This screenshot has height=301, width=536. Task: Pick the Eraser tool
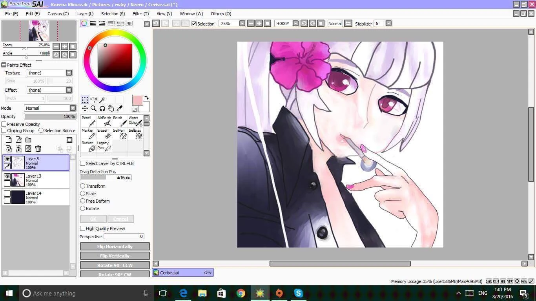pos(104,134)
